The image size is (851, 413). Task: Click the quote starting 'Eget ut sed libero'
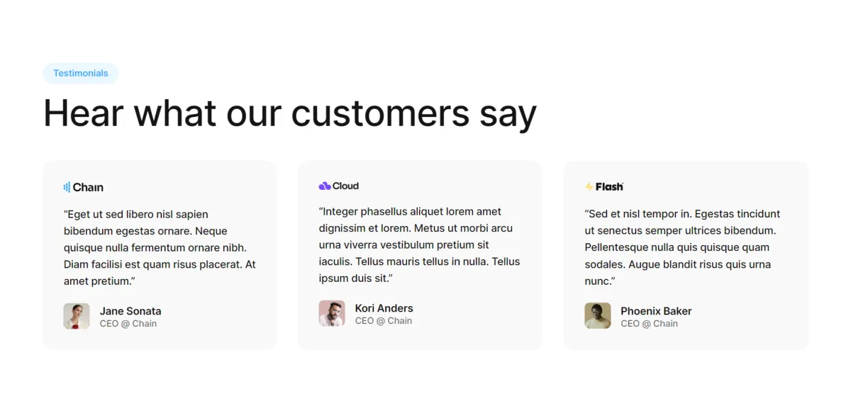click(x=160, y=248)
